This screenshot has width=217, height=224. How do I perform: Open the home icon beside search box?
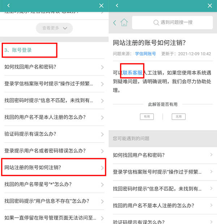pyautogui.click(x=124, y=22)
